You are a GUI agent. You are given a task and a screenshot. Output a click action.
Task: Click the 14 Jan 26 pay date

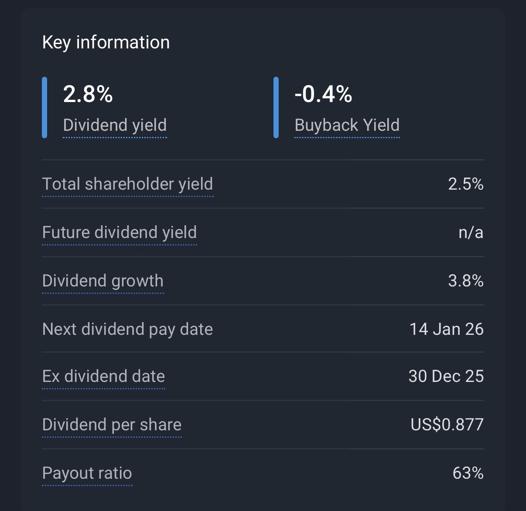(446, 329)
